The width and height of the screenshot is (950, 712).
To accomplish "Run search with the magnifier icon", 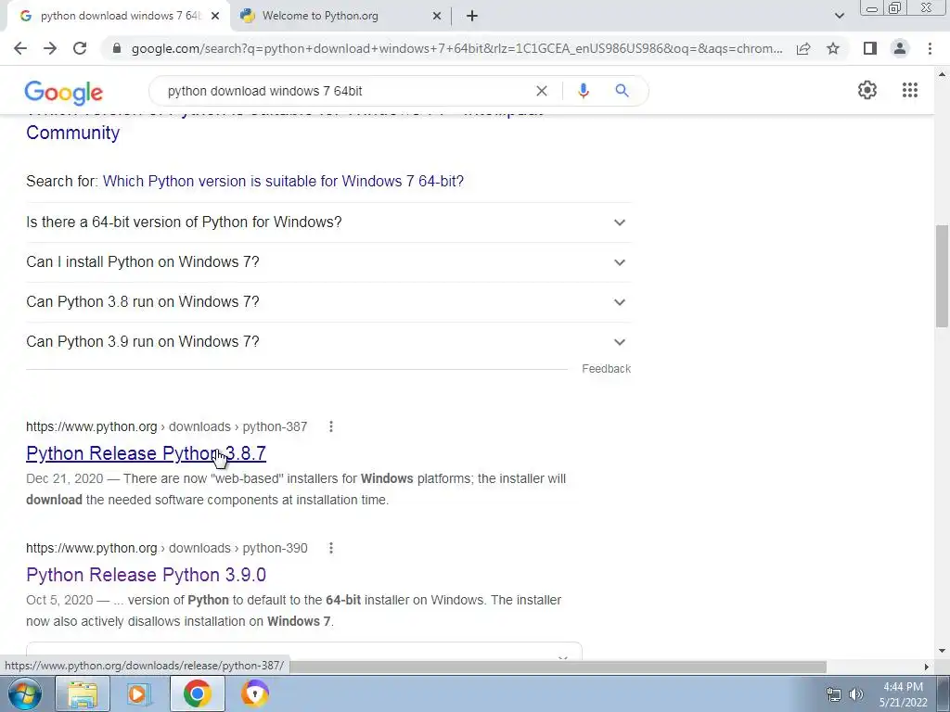I will click(622, 91).
